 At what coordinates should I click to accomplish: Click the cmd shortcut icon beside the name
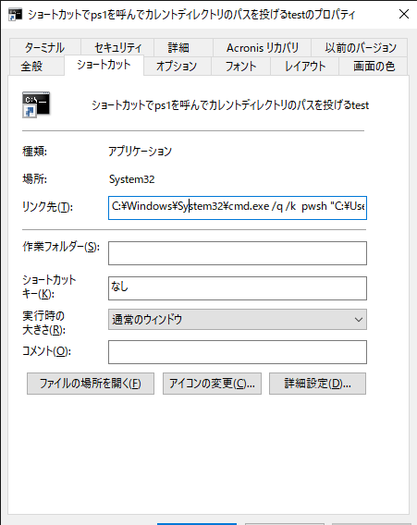[x=36, y=104]
